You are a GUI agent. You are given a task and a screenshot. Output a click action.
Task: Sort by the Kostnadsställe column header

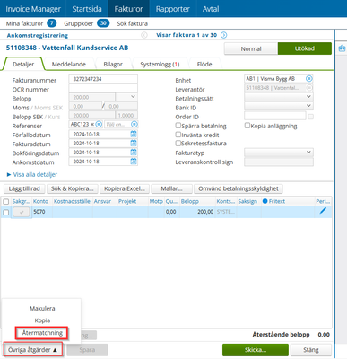pyautogui.click(x=72, y=201)
